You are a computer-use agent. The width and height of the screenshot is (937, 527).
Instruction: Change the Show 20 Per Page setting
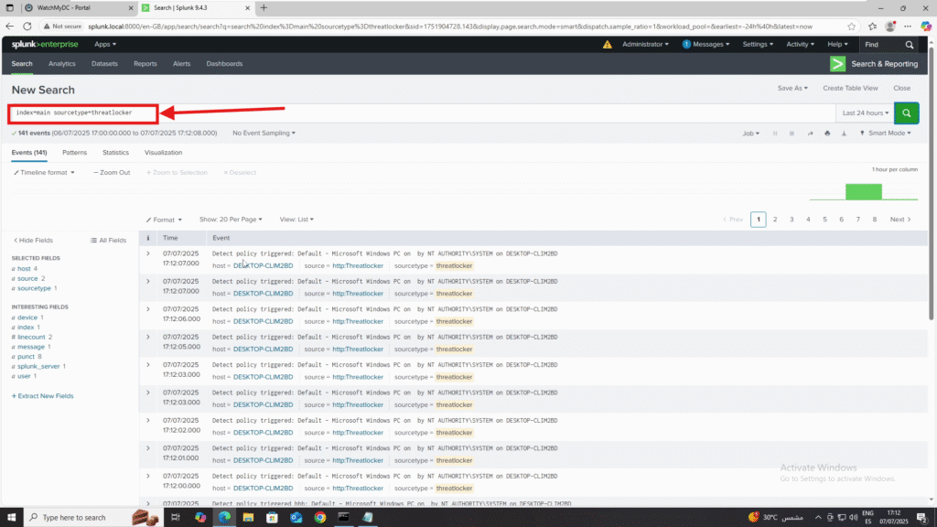click(231, 220)
